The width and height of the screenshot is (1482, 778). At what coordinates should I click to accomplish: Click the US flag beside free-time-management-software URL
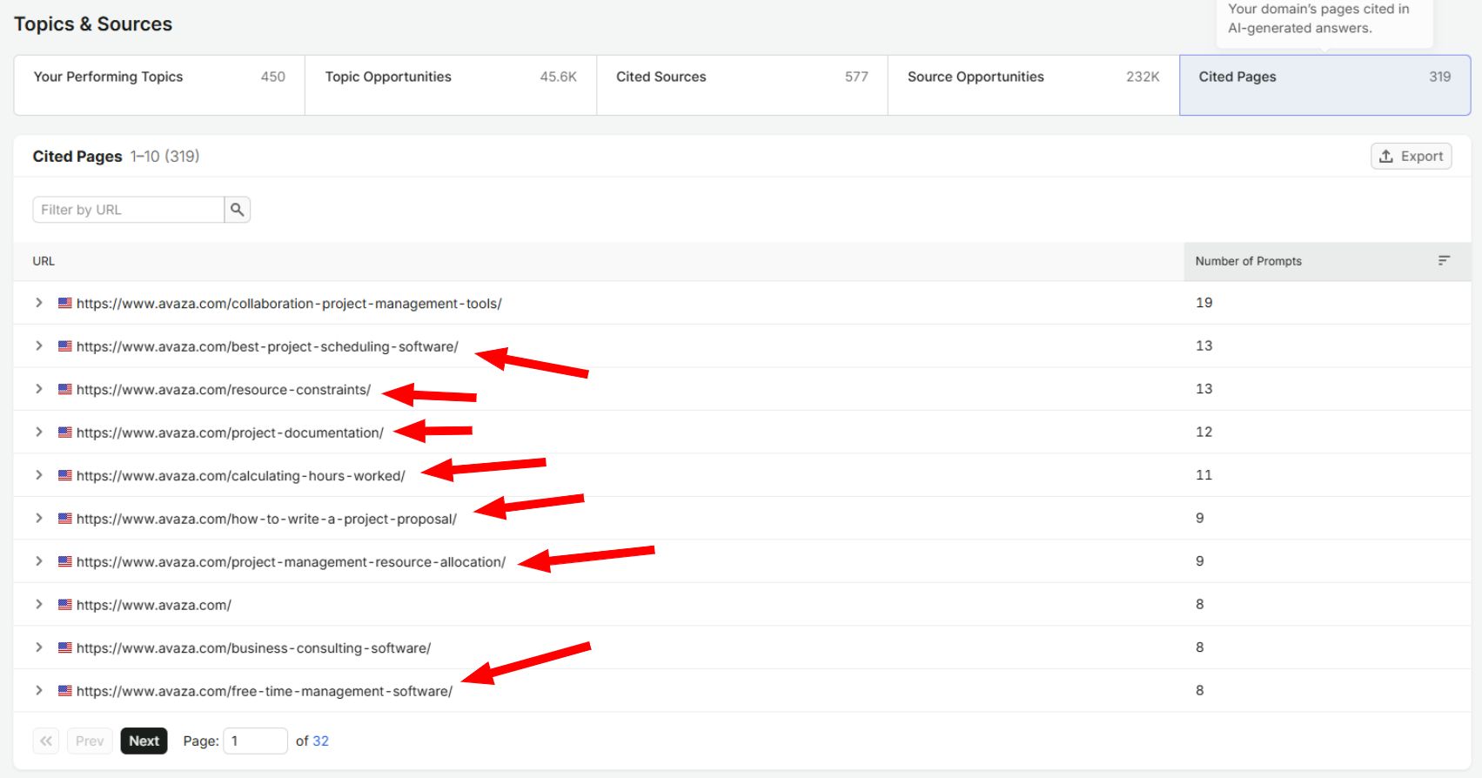tap(65, 691)
